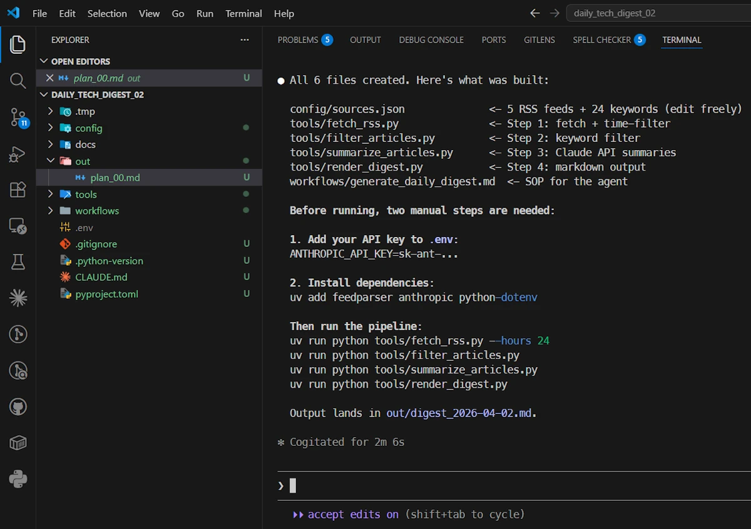The image size is (751, 529).
Task: Click the daily_tech_digest_02 search box
Action: pyautogui.click(x=657, y=13)
